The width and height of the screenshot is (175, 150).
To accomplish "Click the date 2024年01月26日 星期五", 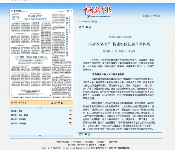I will [87, 22].
